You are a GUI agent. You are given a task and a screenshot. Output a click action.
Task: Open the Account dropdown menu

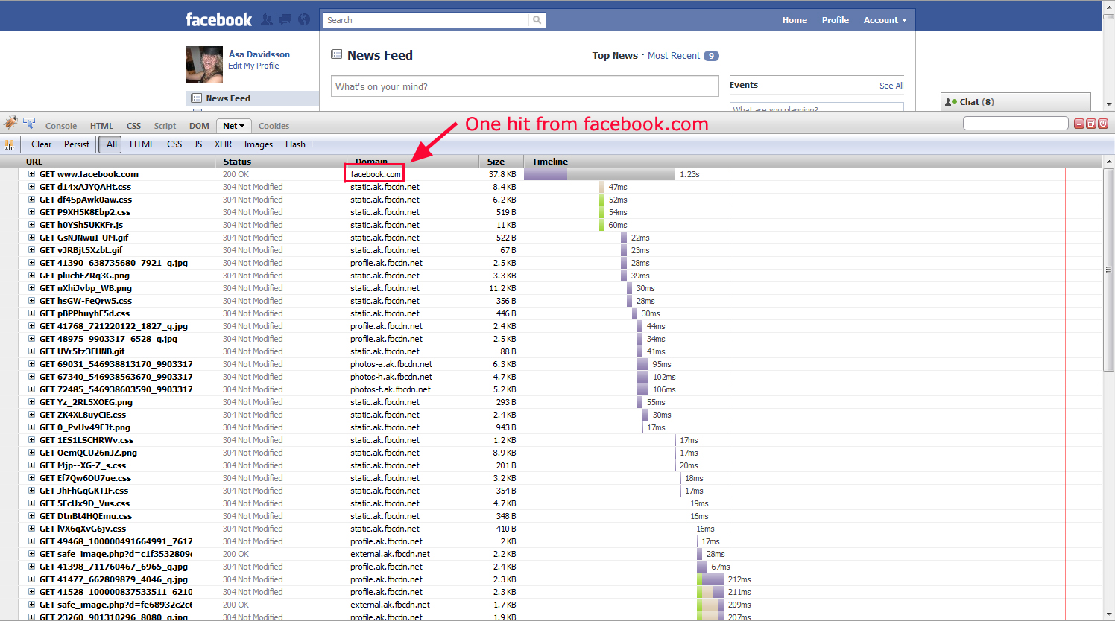[x=885, y=20]
